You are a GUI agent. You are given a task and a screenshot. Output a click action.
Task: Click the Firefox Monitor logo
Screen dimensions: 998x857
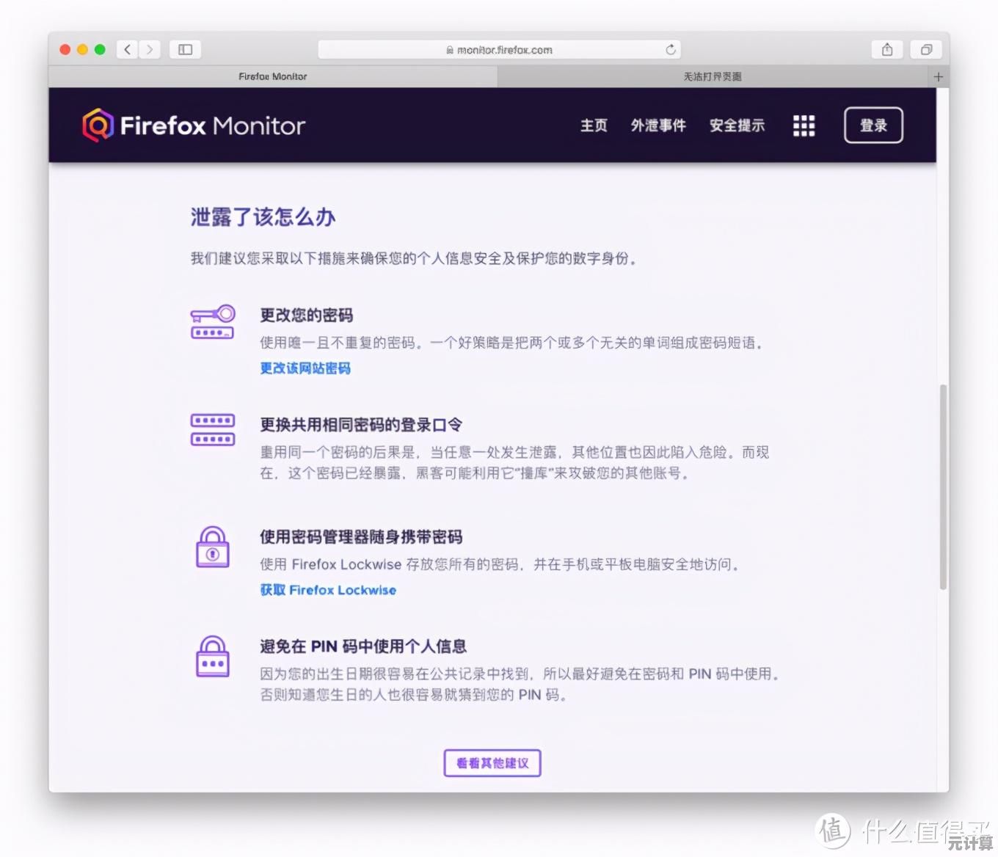pos(193,125)
